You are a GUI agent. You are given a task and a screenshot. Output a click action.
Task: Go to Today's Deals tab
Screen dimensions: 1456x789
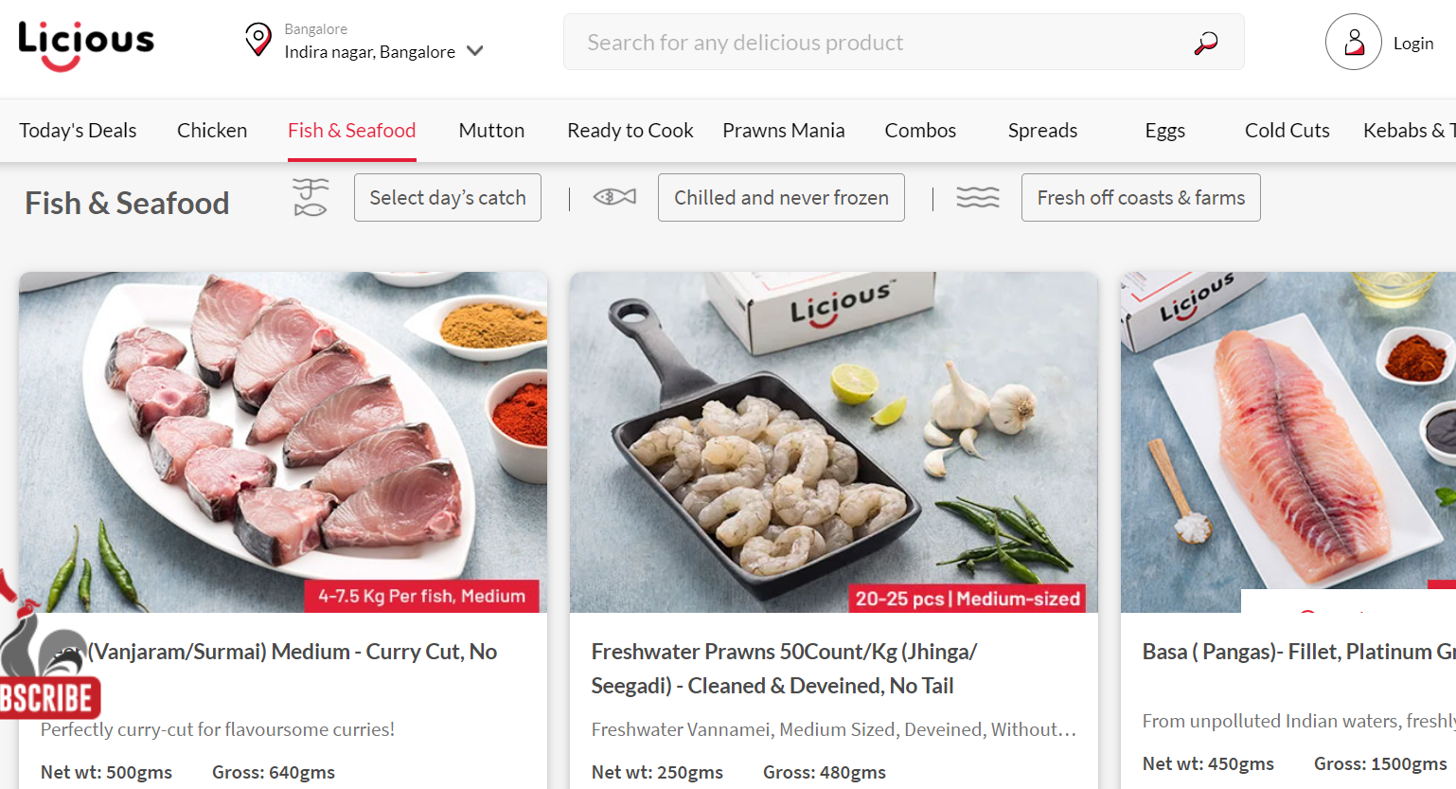pos(78,131)
